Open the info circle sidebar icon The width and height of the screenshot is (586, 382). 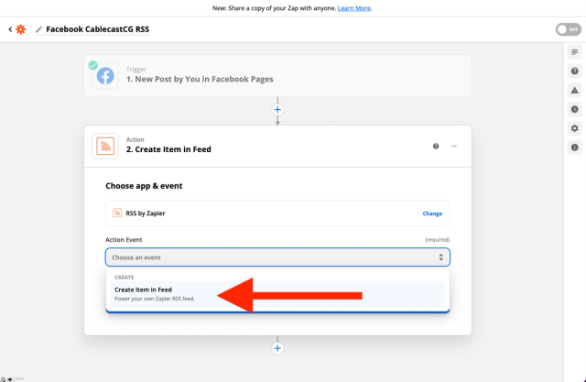(574, 147)
